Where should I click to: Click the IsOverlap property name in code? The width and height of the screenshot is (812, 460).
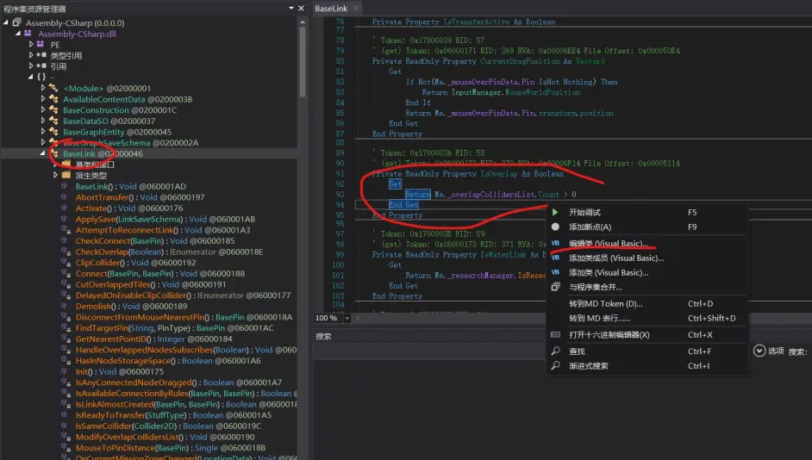pyautogui.click(x=499, y=174)
